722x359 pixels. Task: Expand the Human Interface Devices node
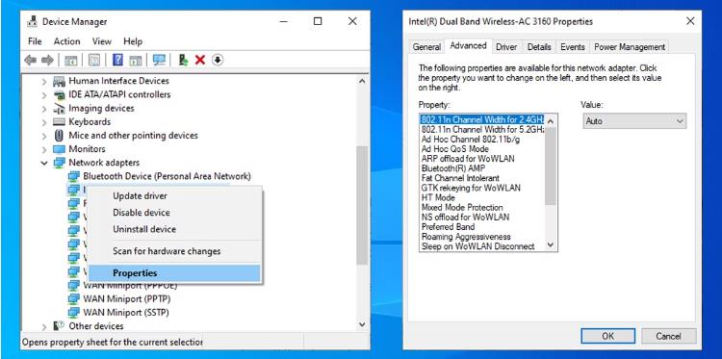tap(44, 82)
